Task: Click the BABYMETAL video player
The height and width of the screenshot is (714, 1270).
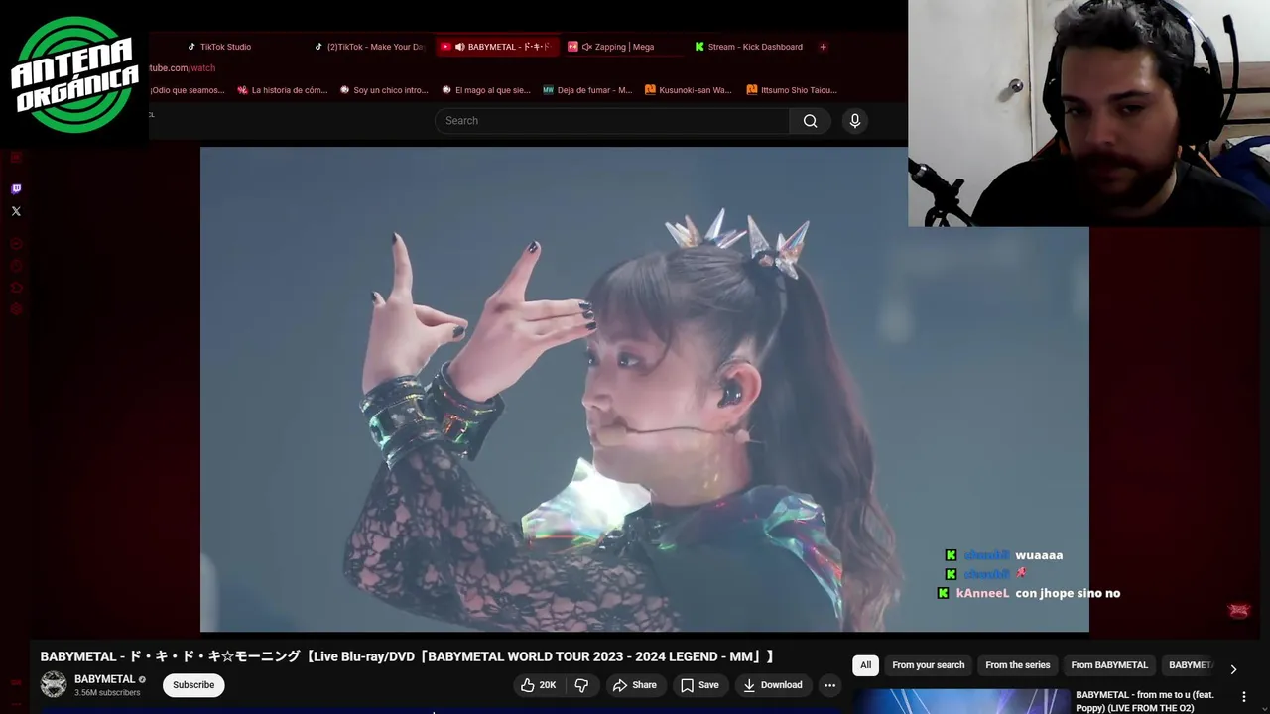Action: coord(645,389)
